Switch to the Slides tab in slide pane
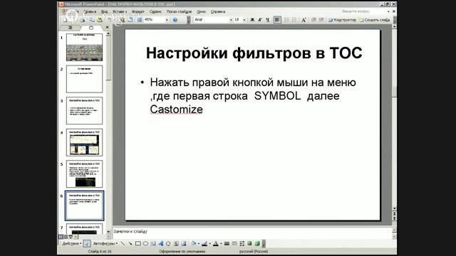This screenshot has height=256, width=456. coord(91,27)
